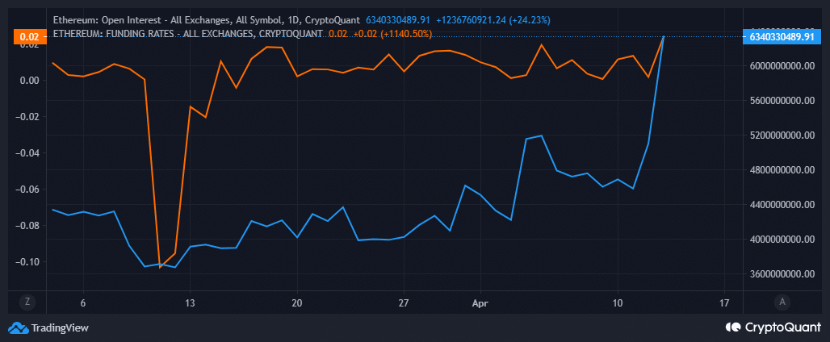This screenshot has width=830, height=342.
Task: Open the TradingView logo link
Action: [x=48, y=327]
